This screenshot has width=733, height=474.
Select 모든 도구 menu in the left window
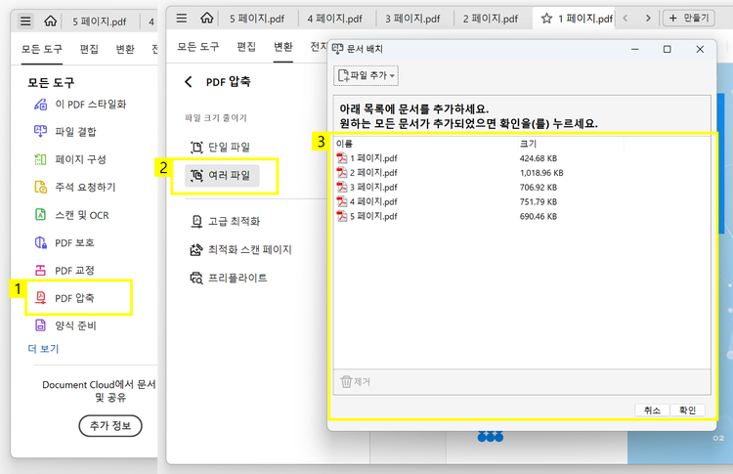(x=42, y=49)
